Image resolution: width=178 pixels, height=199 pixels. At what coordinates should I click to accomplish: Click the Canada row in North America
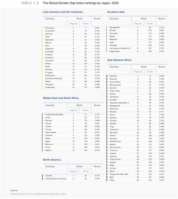tap(72, 176)
